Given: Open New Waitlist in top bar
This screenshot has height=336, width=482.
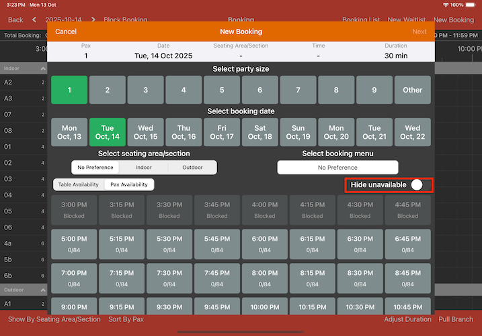Looking at the screenshot, I should click(407, 20).
